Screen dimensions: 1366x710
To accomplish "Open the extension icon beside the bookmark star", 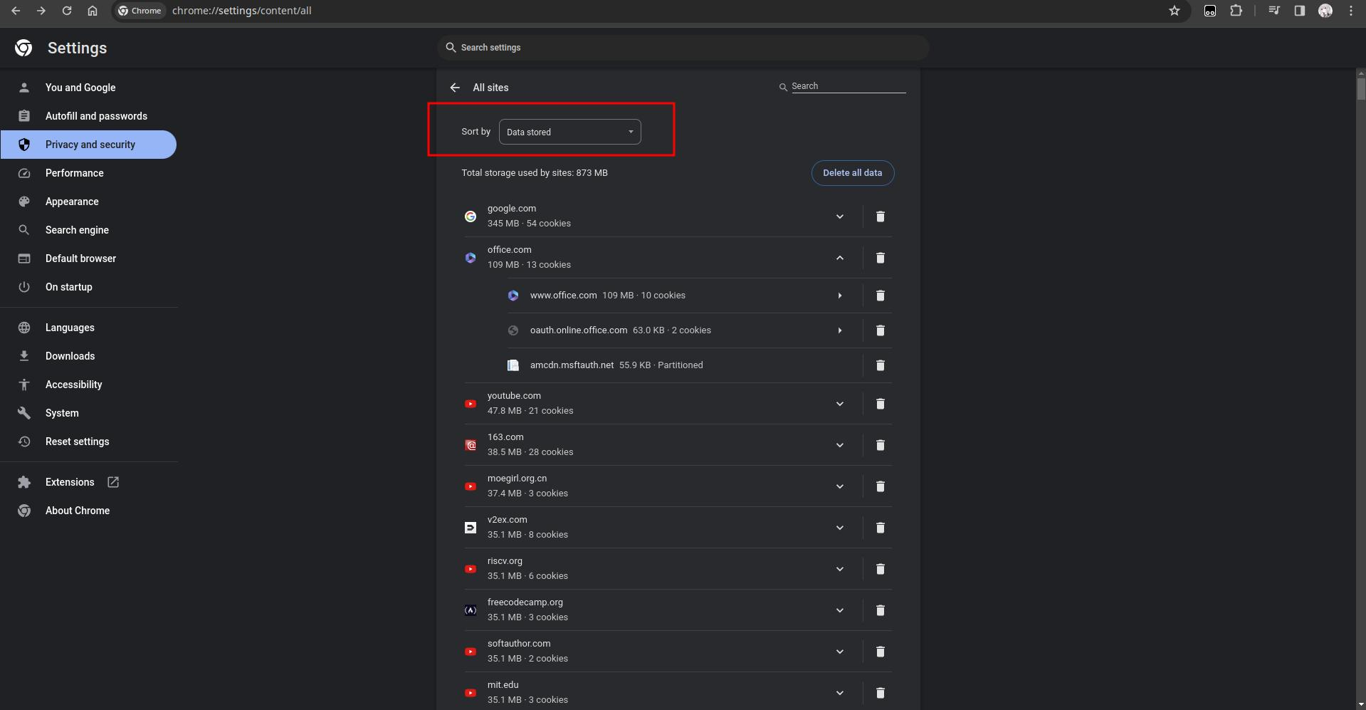I will point(1210,11).
